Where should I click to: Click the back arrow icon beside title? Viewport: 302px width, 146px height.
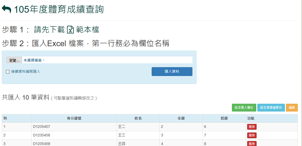click(x=6, y=10)
